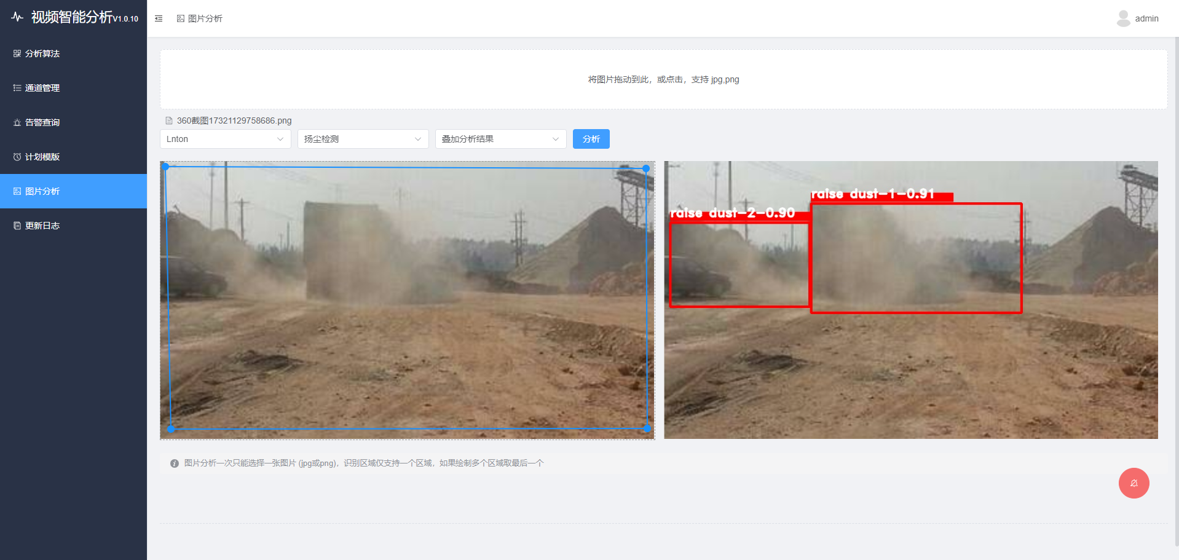Click the uploaded file name 360截图17321129758686.png
This screenshot has height=560, width=1179.
234,120
